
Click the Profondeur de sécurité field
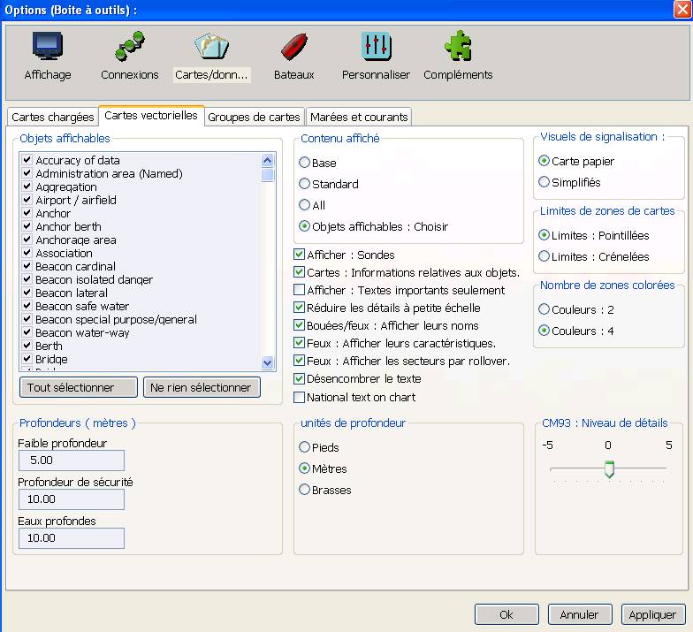pyautogui.click(x=71, y=499)
